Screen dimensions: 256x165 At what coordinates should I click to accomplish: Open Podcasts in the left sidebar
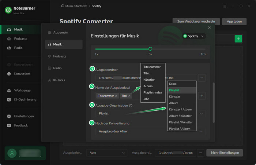click(x=20, y=38)
